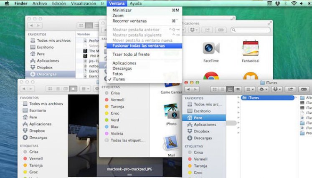Open the Visualización menu
Viewport: 312px width, 178px height.
84,3
